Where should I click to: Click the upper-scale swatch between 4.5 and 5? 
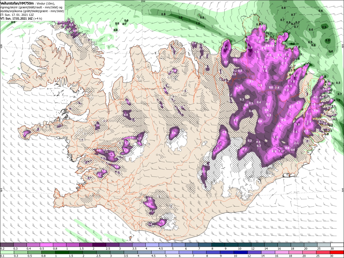coord(165,245)
